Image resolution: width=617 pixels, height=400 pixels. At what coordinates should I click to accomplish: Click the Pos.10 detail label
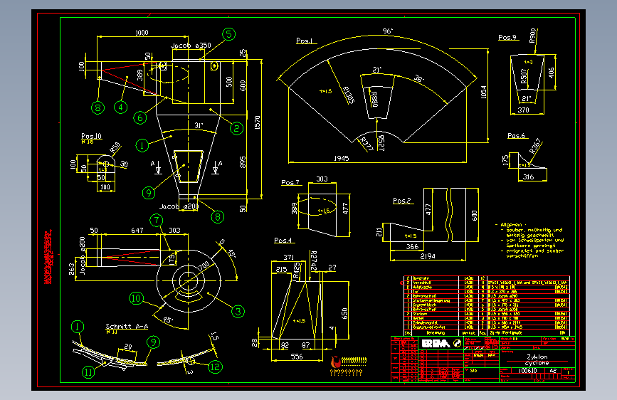point(91,136)
